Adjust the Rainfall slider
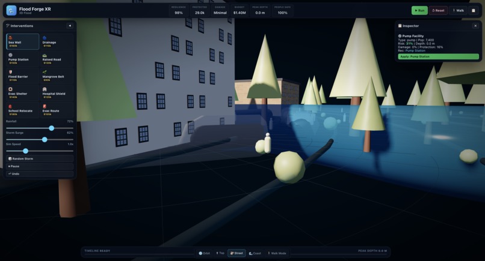 40,128
